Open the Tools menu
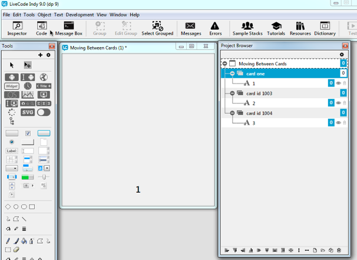 click(29, 15)
